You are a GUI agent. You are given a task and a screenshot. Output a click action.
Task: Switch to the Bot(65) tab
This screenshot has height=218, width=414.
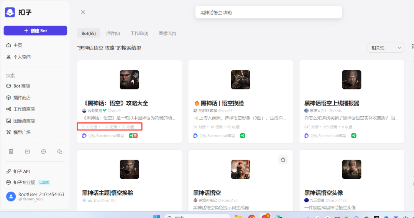click(89, 33)
